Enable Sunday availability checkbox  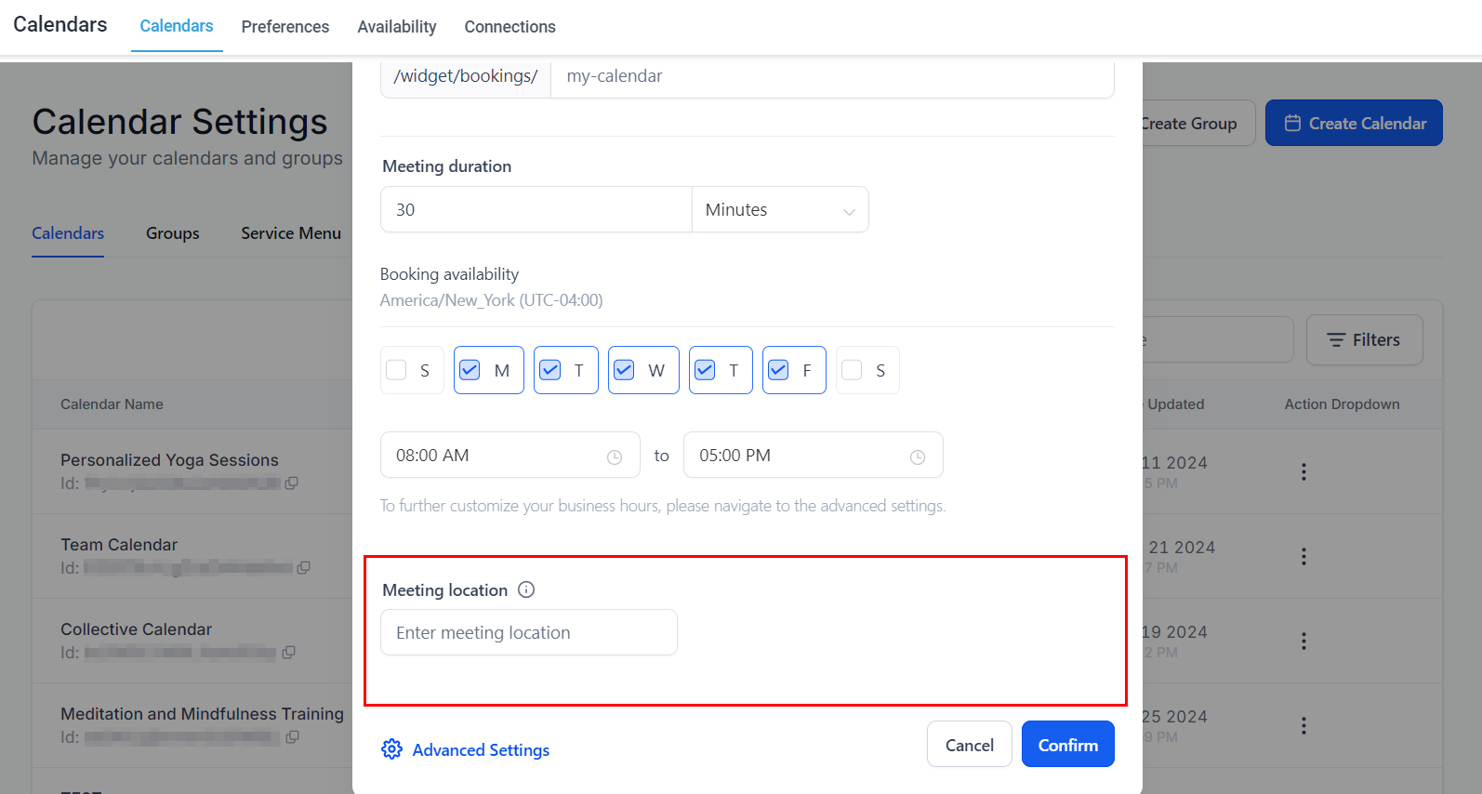(x=397, y=370)
